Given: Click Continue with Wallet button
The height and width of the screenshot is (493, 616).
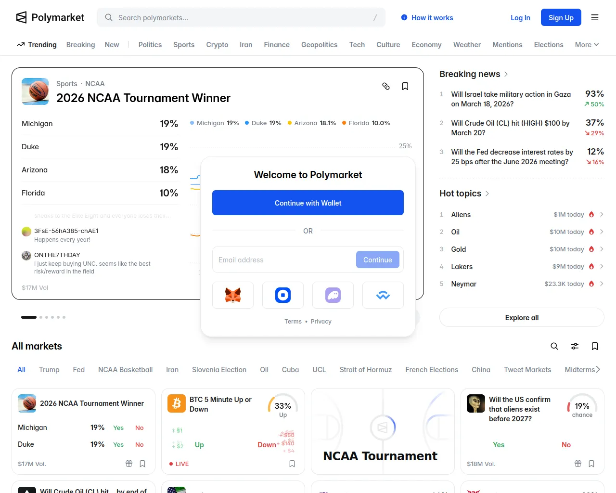Looking at the screenshot, I should [308, 203].
